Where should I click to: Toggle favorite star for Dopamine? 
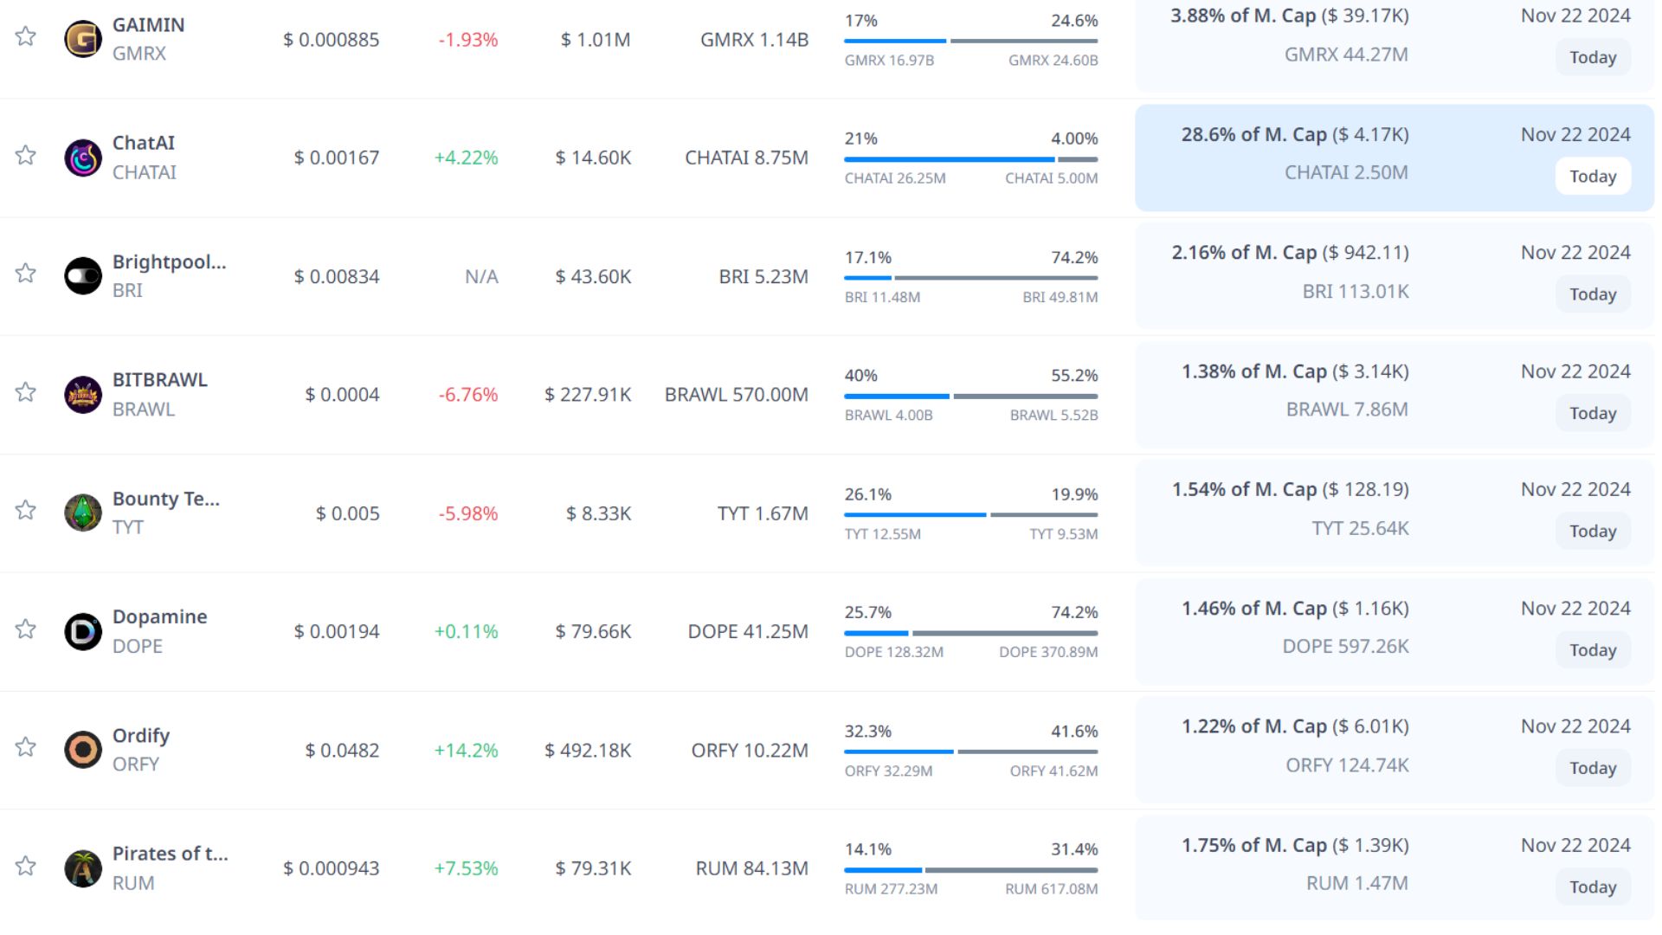pos(25,629)
